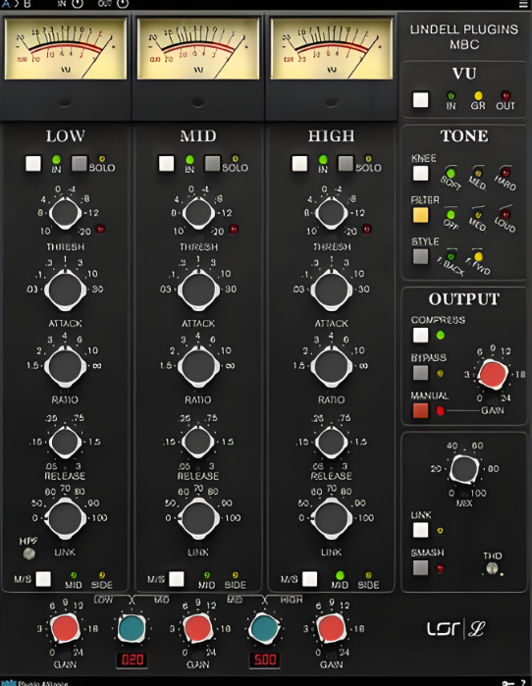Screen dimensions: 532x686
Task: Click the LOW band LINK knob
Action: pos(65,518)
